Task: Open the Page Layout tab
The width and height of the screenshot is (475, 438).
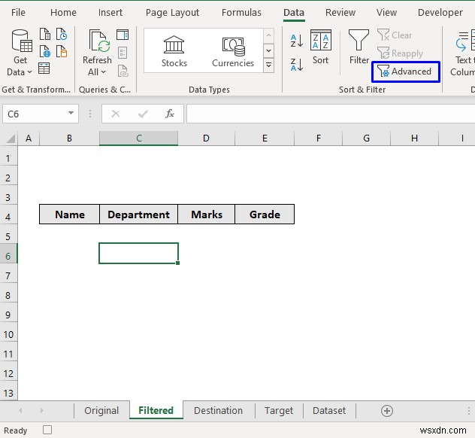Action: [172, 13]
